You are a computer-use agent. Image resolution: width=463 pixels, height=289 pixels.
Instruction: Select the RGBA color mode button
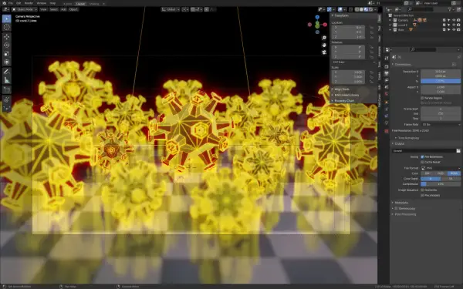point(454,173)
